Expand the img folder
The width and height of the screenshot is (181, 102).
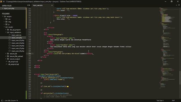click(x=4, y=22)
